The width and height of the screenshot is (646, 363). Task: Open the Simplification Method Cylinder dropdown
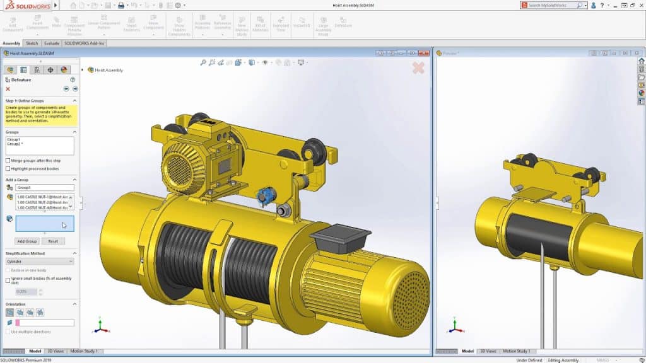pos(40,261)
